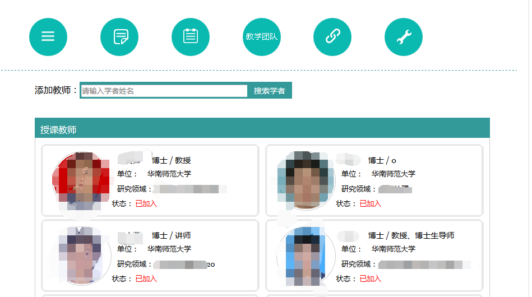Screen dimensions: 532x297
Task: Open the wrench tools icon
Action: tap(404, 37)
